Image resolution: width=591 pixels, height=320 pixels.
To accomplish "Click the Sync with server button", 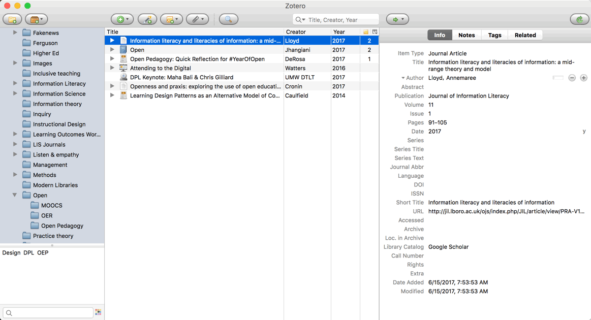I will click(x=579, y=19).
